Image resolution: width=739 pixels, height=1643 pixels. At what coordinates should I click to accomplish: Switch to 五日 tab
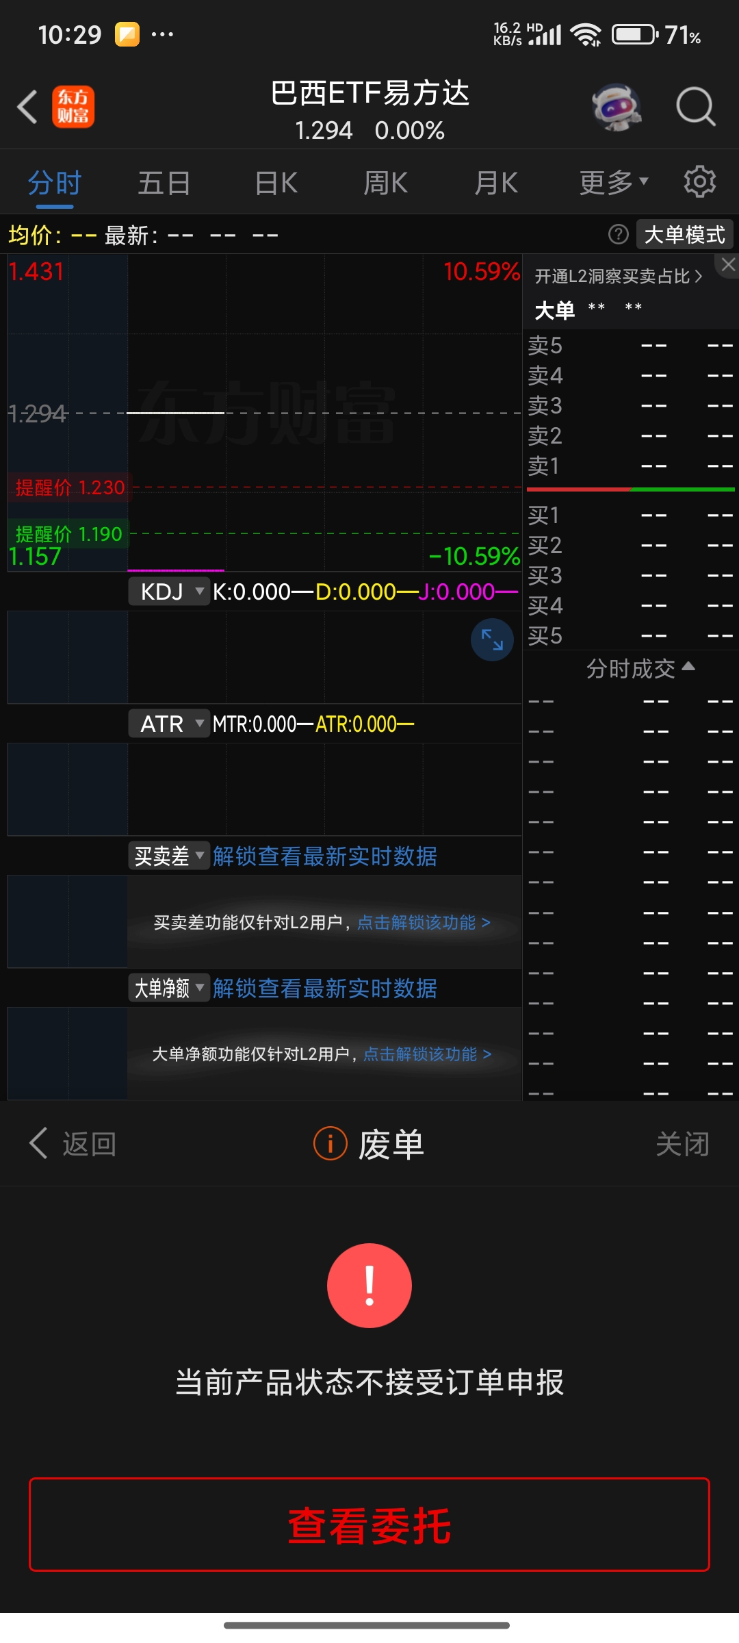pyautogui.click(x=164, y=183)
